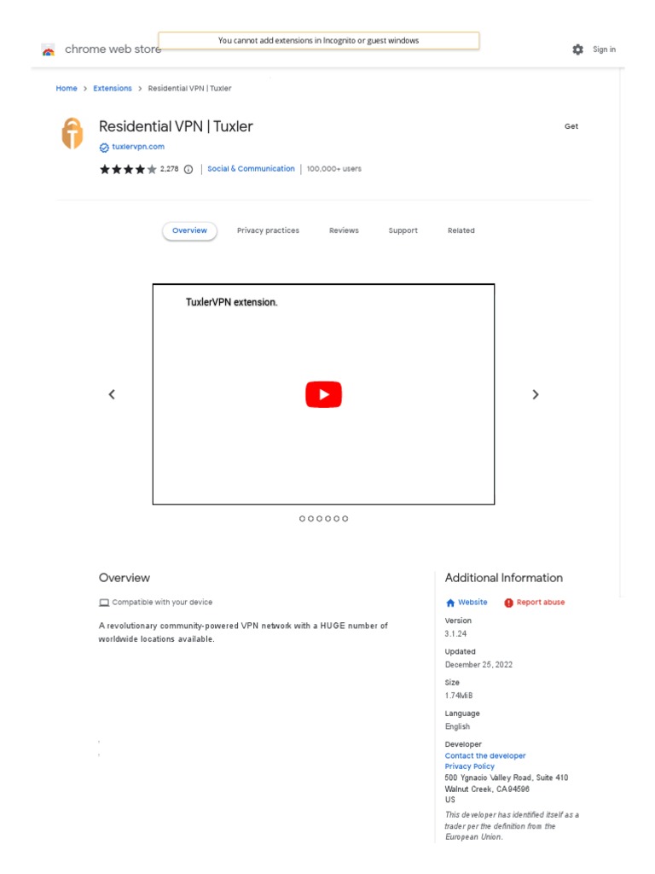Open the tuxlervpn.com link
This screenshot has width=655, height=874.
138,147
